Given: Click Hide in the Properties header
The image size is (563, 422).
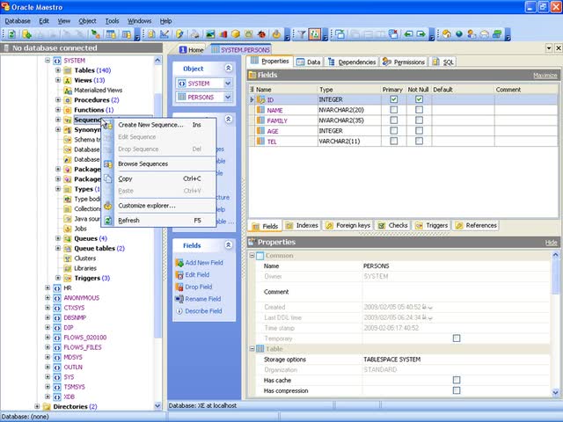Looking at the screenshot, I should pyautogui.click(x=552, y=243).
